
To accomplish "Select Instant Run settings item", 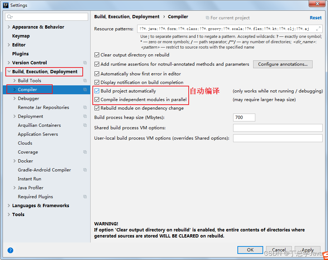I will coord(29,179).
